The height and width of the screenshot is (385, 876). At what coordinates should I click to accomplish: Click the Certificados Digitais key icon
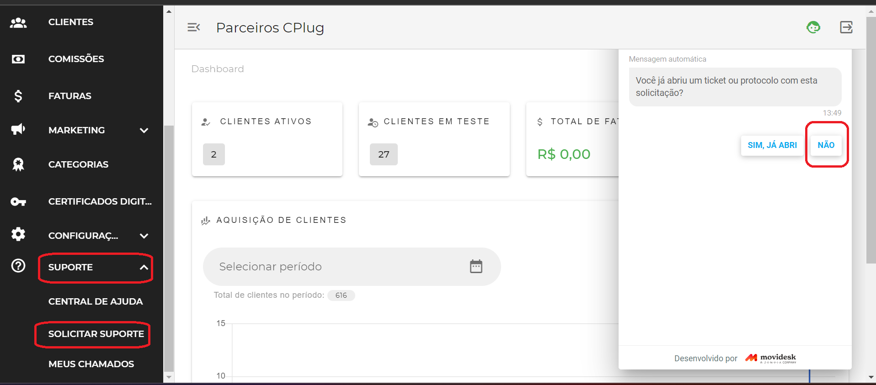pos(18,201)
